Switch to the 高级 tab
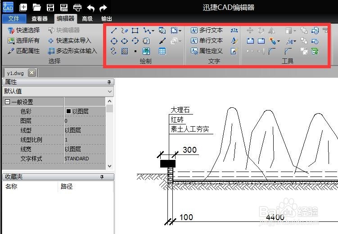 (x=87, y=19)
